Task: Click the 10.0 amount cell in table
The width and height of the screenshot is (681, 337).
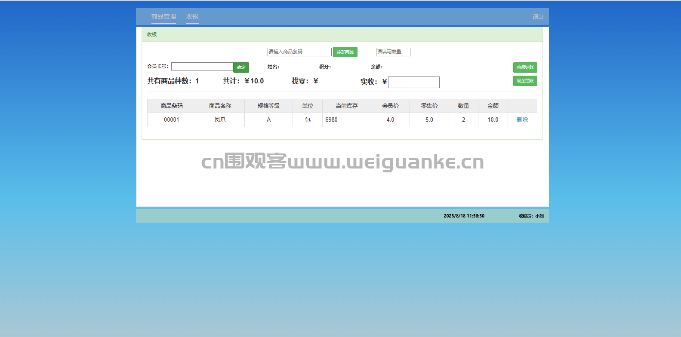Action: 493,120
